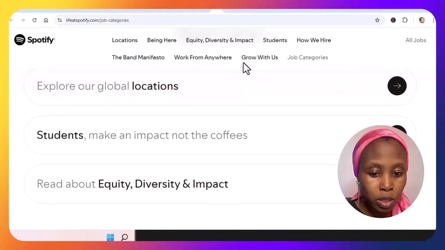Open Locations in the top navigation

[x=125, y=40]
